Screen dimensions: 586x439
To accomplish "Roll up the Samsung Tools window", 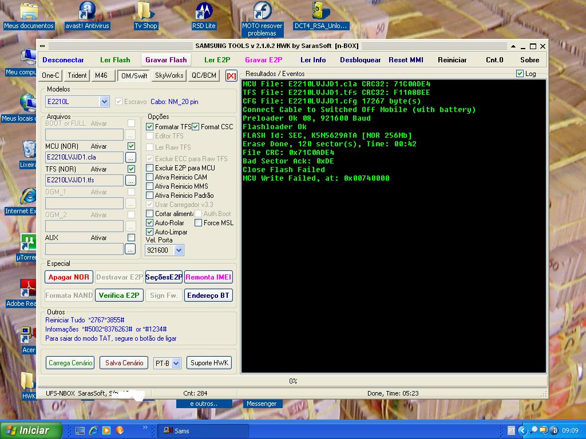I will (x=513, y=46).
